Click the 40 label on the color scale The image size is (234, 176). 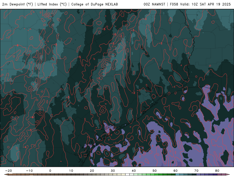tap(134, 171)
